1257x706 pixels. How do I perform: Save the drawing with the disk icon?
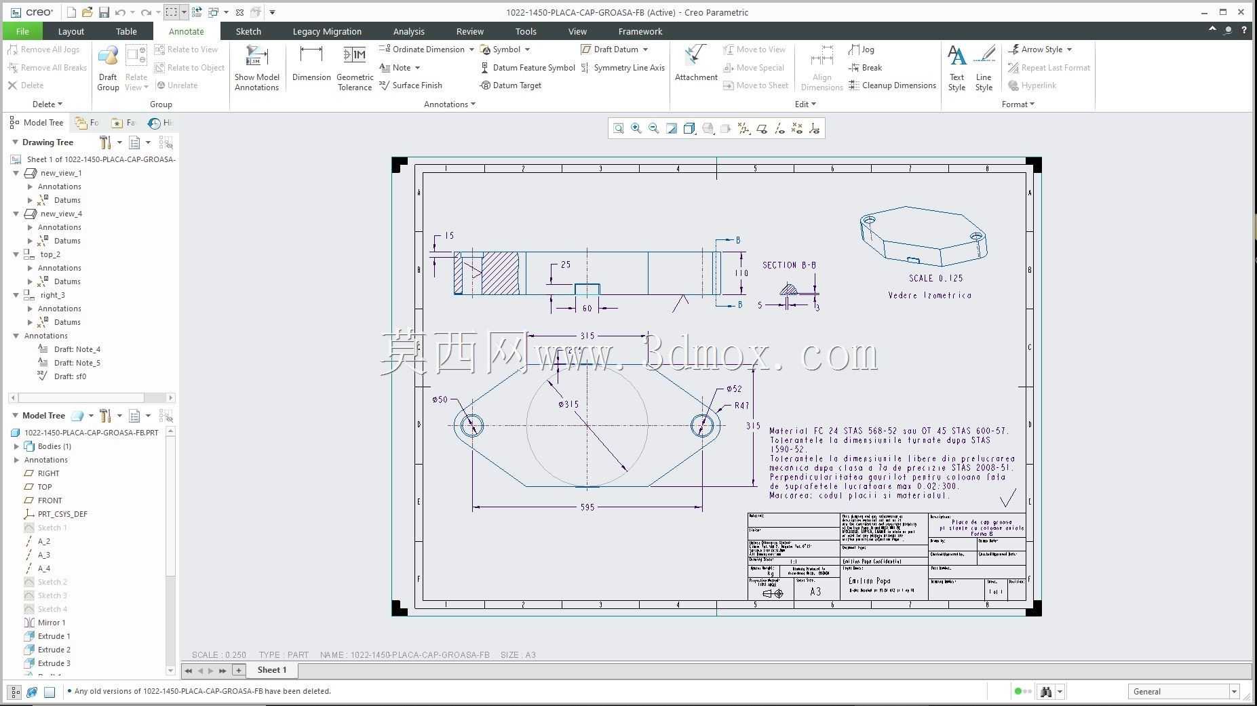point(104,12)
